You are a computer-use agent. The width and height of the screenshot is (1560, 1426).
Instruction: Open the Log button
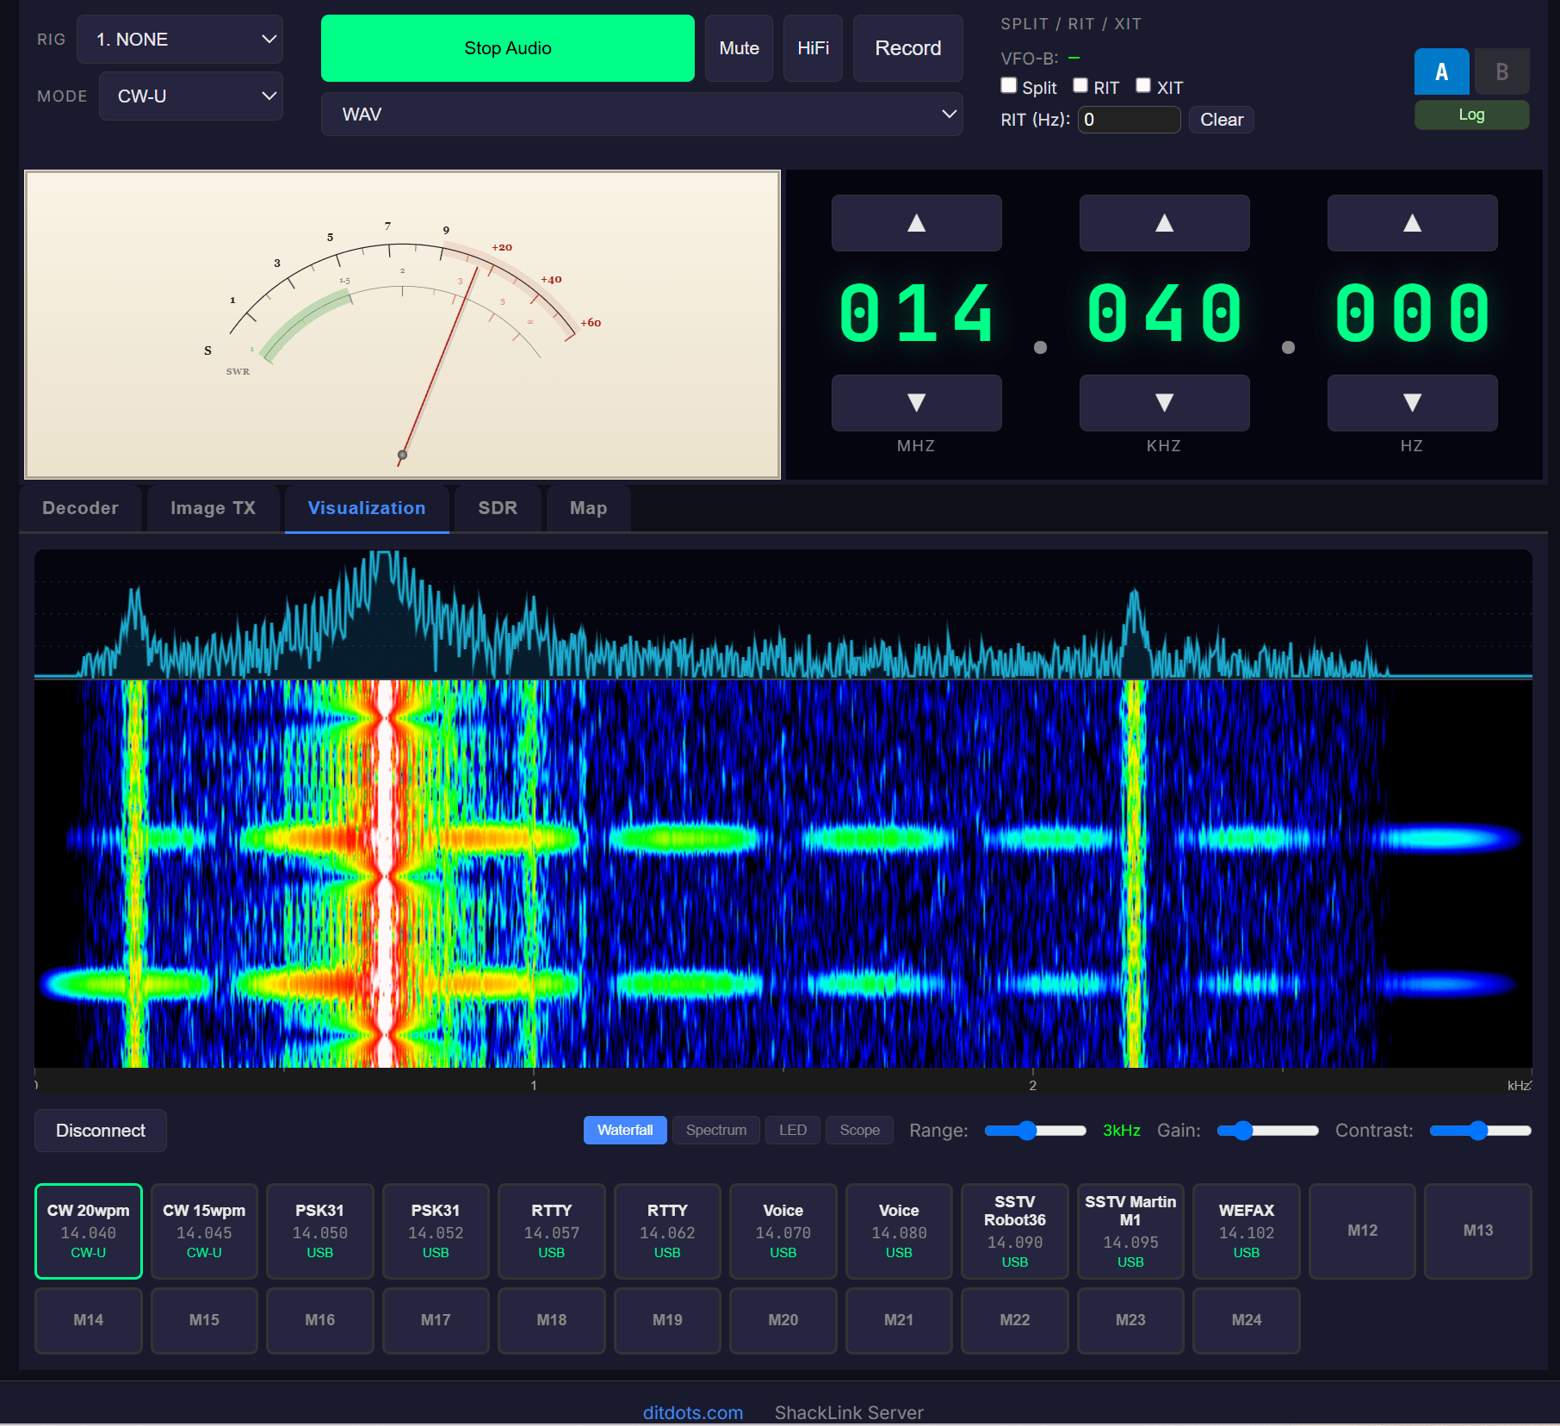tap(1471, 115)
